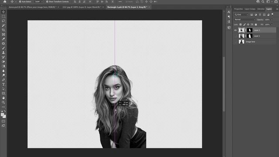Select the Frame tool
This screenshot has height=157, width=279.
tap(3, 34)
